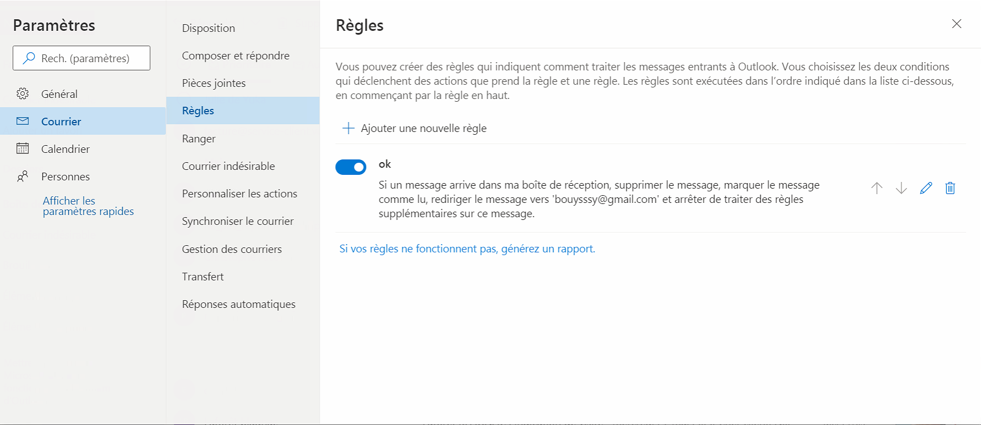Move rule 'ok' down with arrow
The image size is (981, 425).
tap(901, 188)
